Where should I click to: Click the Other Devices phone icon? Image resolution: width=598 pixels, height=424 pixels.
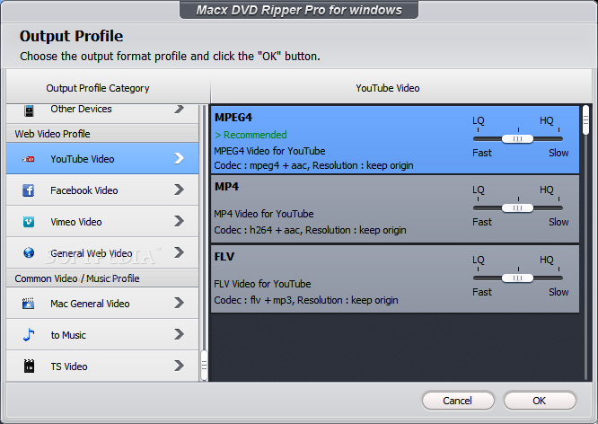29,110
